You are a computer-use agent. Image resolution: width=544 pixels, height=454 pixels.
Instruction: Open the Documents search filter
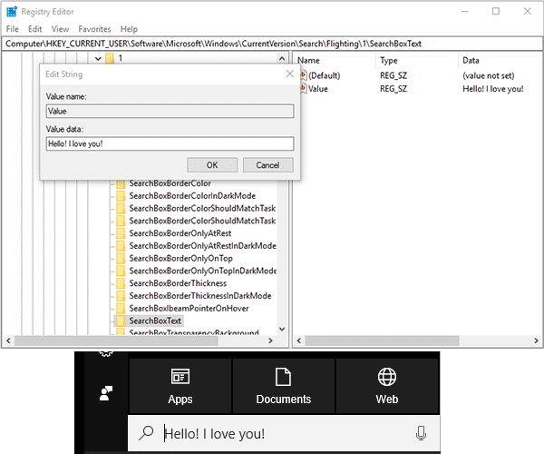click(x=284, y=386)
